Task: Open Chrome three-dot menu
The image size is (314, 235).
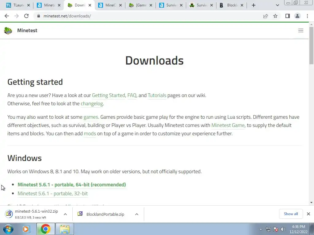Action: 307,16
